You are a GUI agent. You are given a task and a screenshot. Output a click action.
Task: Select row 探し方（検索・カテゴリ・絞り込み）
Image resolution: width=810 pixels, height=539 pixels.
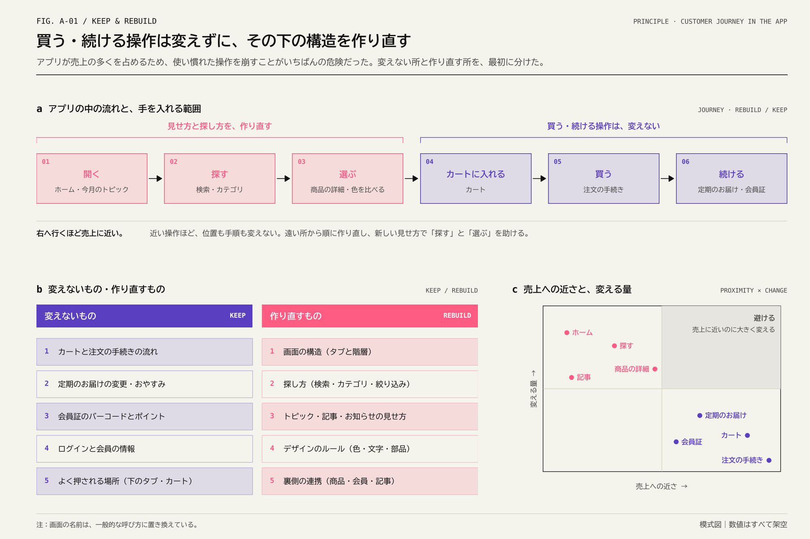tap(370, 384)
